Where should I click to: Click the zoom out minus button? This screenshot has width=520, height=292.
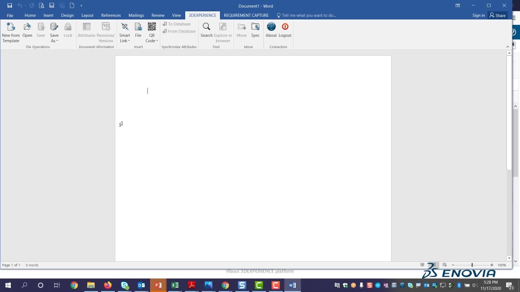(453, 265)
